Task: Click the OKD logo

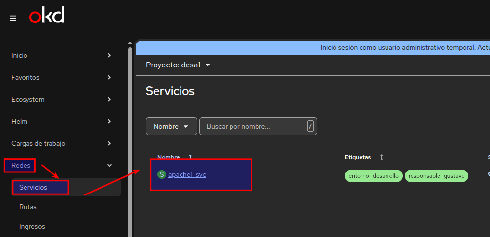Action: point(47,17)
